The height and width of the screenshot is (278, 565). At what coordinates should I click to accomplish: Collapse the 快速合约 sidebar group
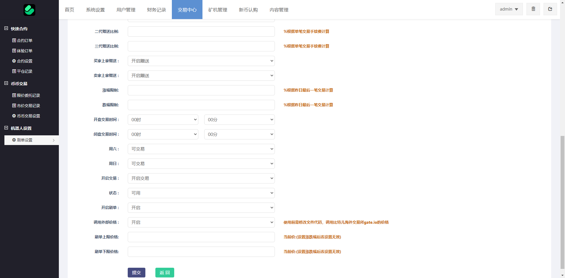point(6,28)
